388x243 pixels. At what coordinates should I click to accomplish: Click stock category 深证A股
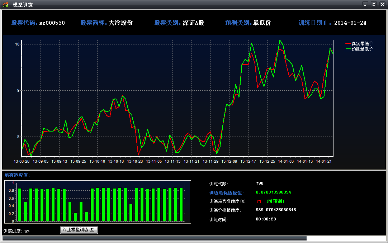(194, 23)
